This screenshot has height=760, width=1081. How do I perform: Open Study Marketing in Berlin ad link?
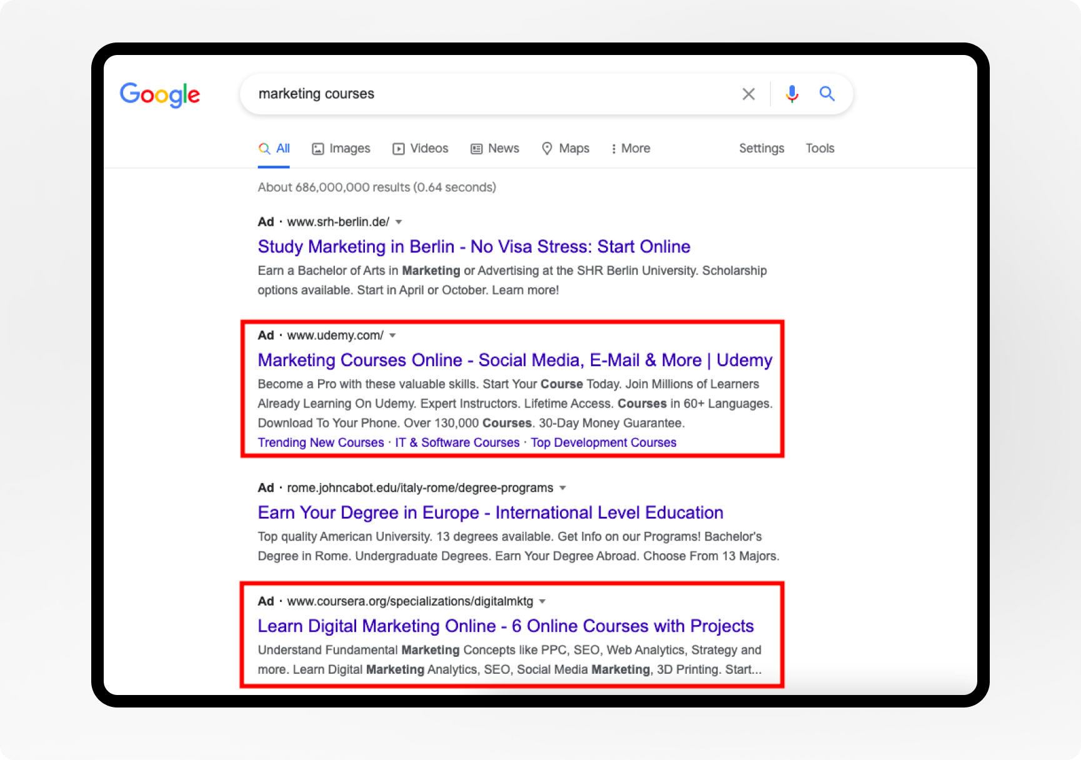(x=474, y=246)
